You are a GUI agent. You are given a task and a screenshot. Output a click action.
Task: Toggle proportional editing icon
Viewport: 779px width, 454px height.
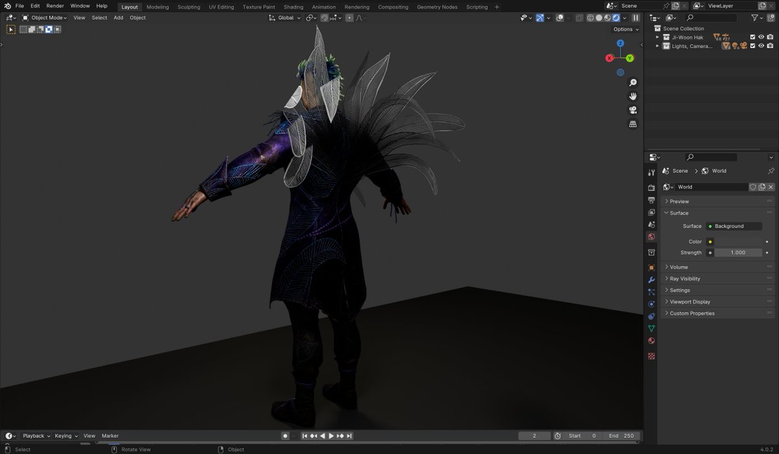[349, 18]
